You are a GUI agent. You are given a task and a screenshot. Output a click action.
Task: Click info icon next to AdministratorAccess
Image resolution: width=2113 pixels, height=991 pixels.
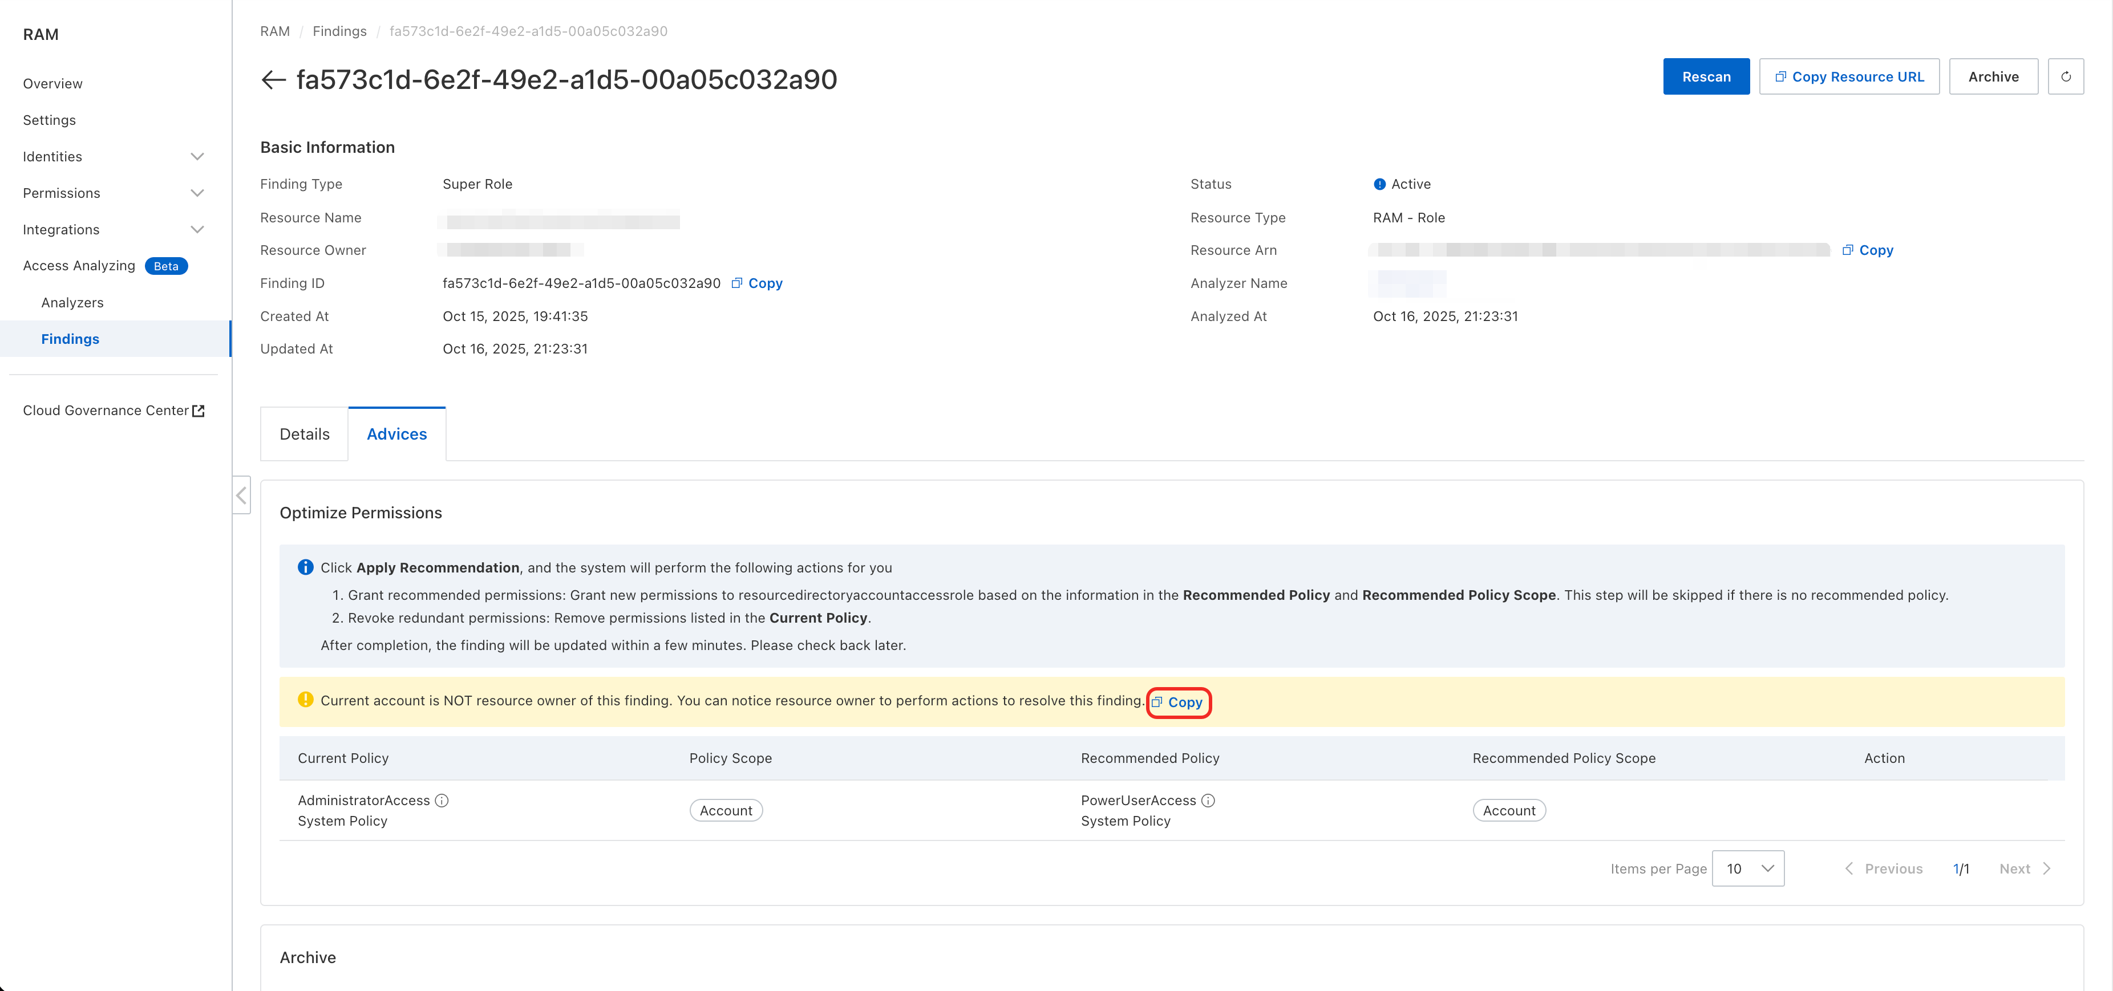pos(442,800)
